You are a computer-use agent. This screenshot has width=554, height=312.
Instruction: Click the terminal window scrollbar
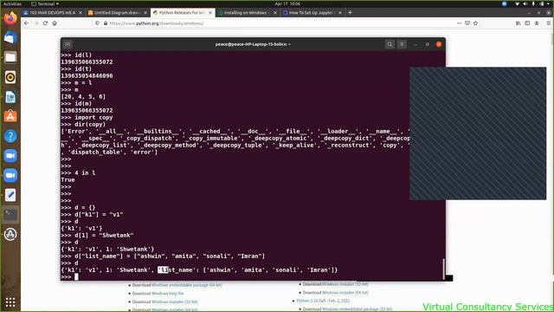pos(443,269)
